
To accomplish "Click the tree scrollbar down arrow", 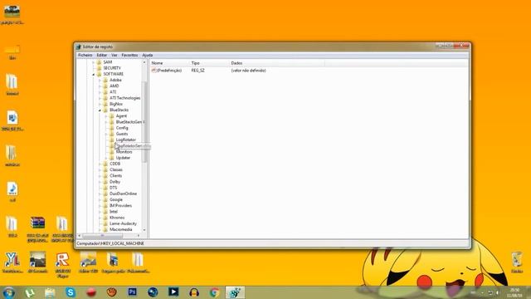I will click(x=144, y=230).
